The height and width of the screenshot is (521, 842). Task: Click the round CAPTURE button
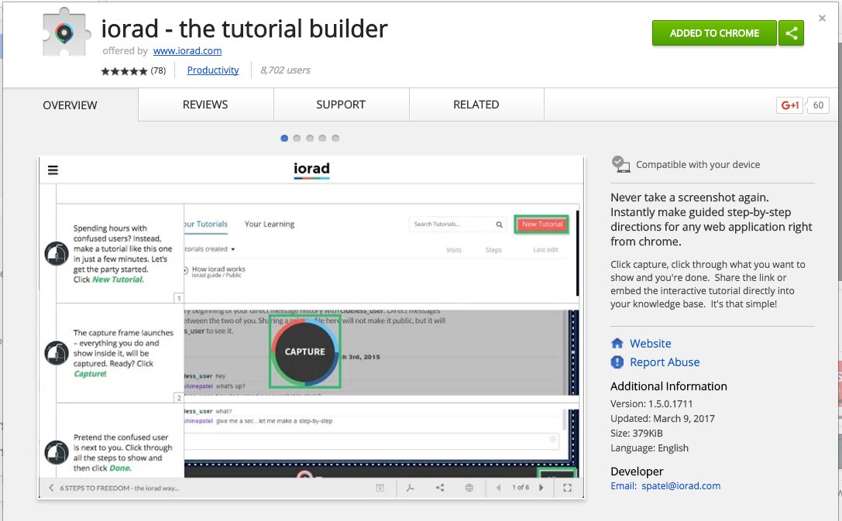pos(305,351)
